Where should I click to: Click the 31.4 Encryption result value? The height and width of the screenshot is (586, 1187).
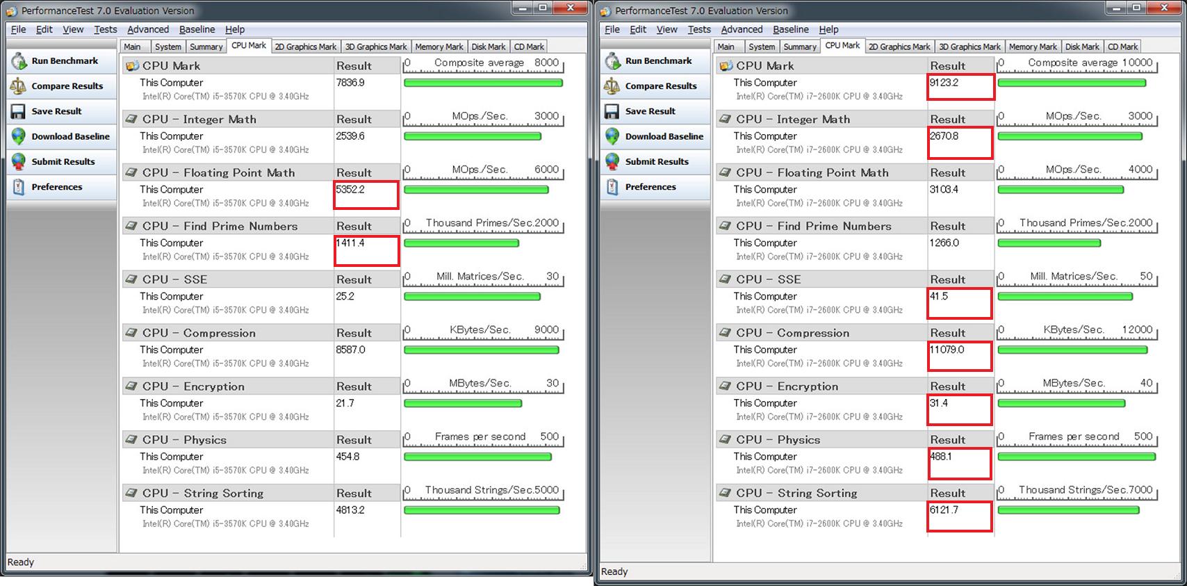tap(938, 403)
